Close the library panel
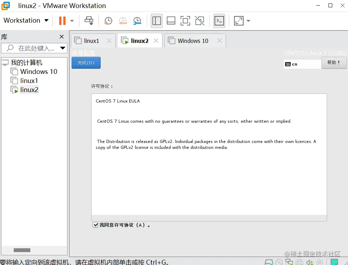 (62, 37)
